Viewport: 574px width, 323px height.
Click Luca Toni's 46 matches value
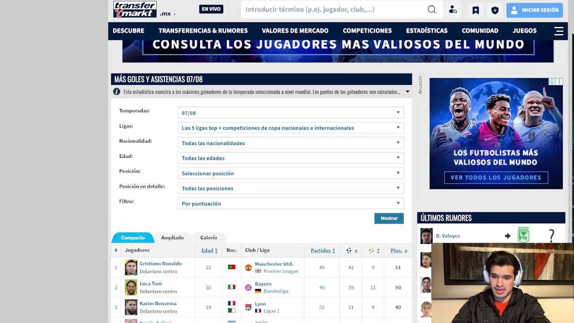(322, 288)
